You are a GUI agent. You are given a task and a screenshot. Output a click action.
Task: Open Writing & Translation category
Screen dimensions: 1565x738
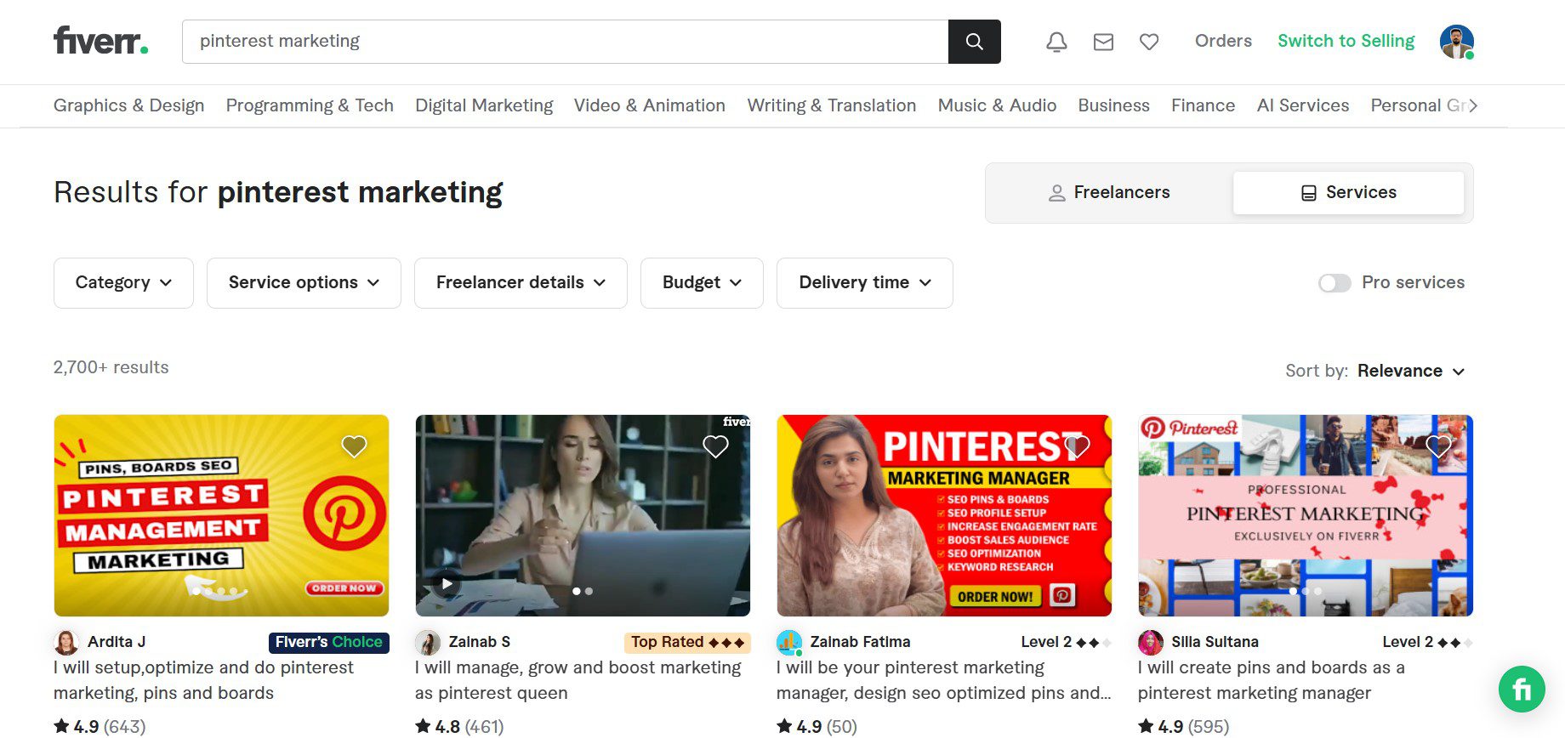click(x=832, y=105)
